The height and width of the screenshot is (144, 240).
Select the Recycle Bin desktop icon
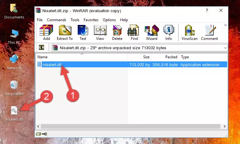point(14,88)
